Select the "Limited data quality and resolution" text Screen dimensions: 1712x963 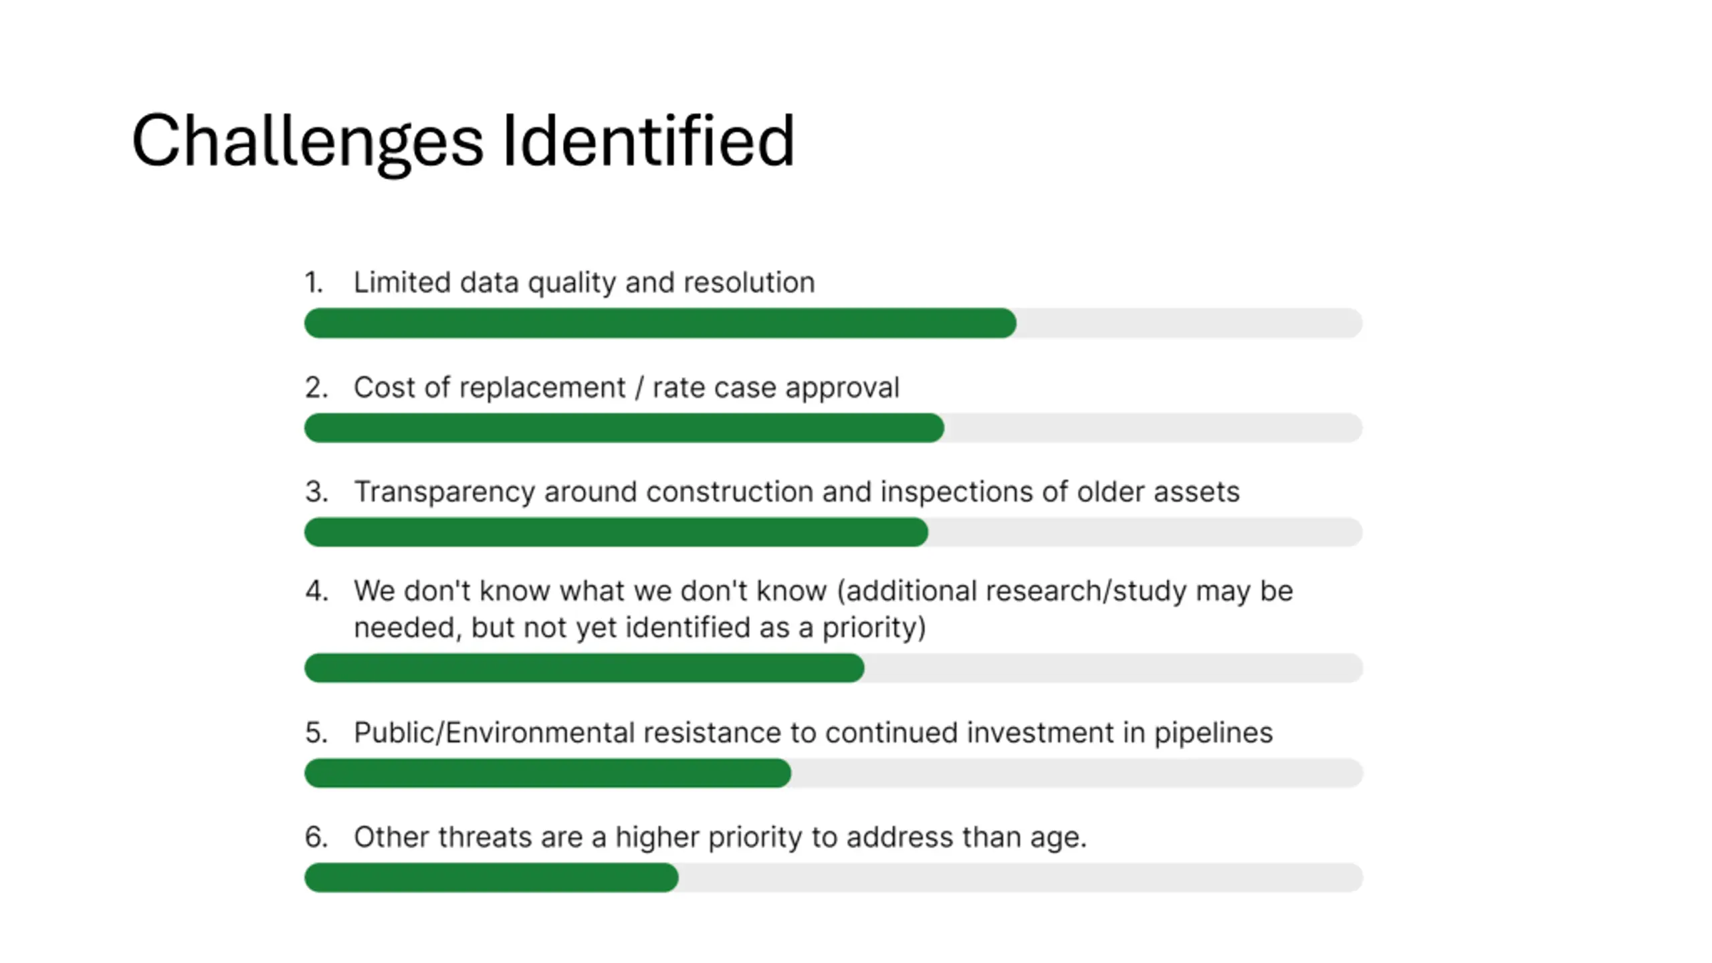[x=584, y=282]
